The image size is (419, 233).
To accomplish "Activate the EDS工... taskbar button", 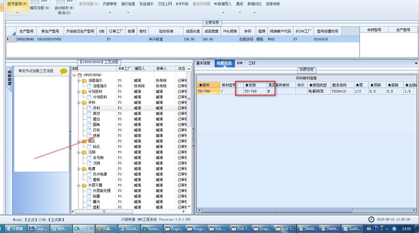I will click(x=84, y=229).
